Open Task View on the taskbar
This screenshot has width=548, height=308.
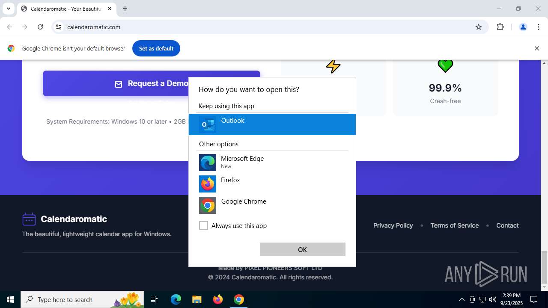pos(154,299)
